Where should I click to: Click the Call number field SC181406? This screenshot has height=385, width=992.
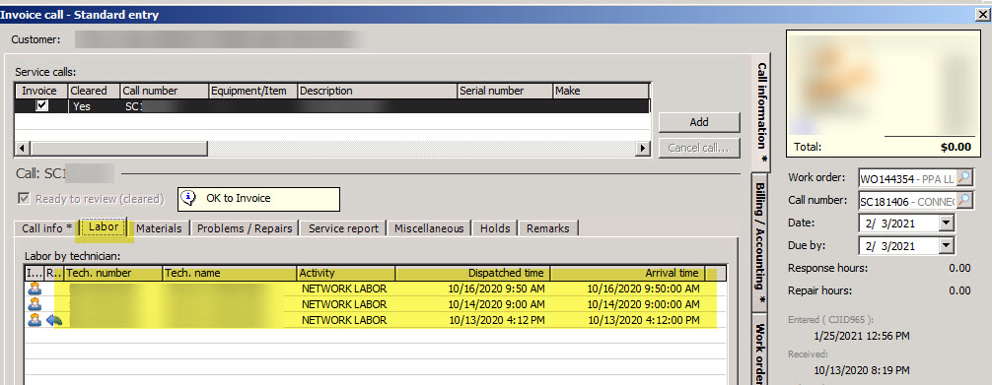(x=907, y=201)
